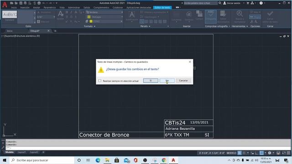Screen dimensions: 292x164
Task: Toggle the grid display in status bar
Action: [239, 153]
